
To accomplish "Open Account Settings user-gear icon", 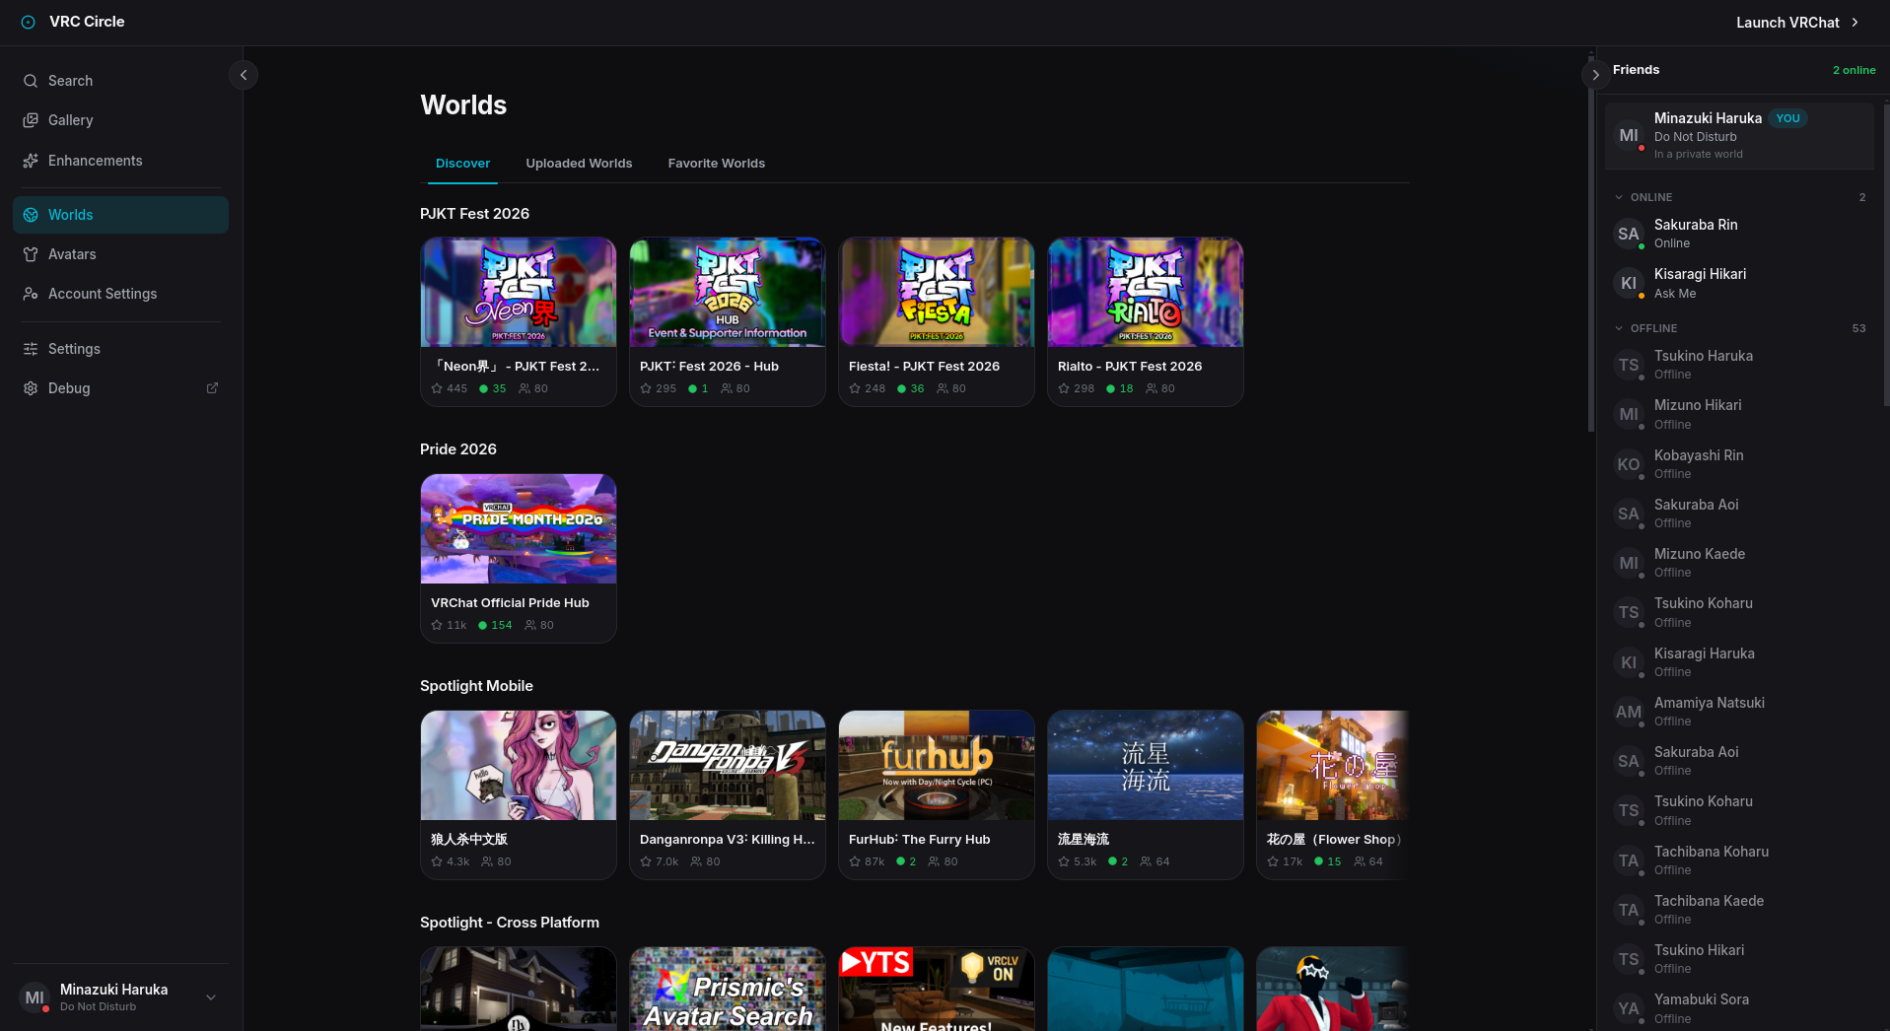I will (x=31, y=294).
